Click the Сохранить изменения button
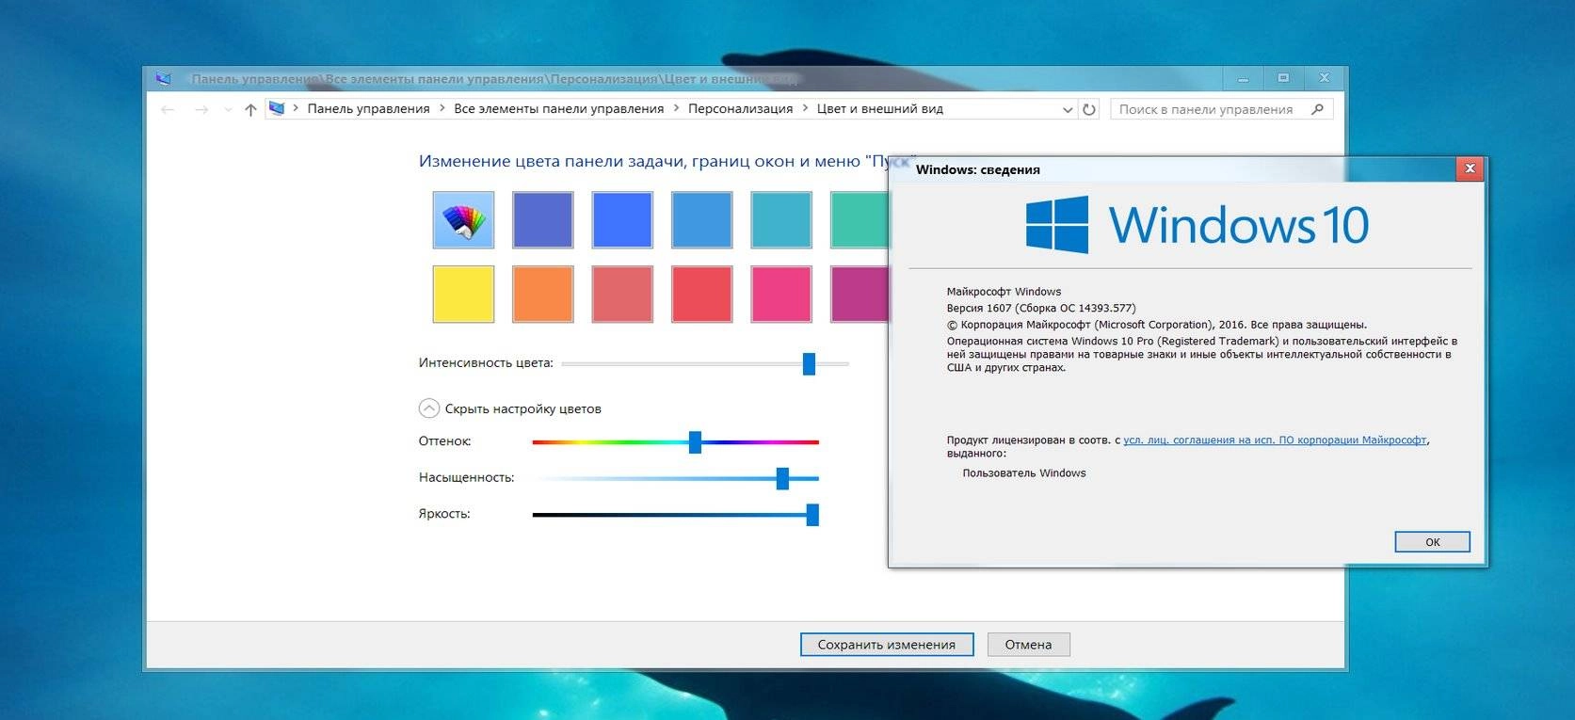 (x=887, y=645)
